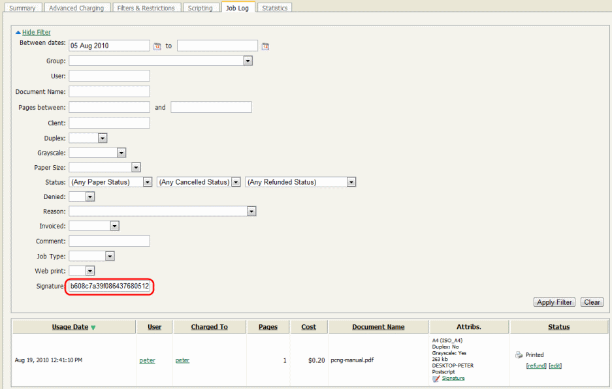Viewport: 612px width, 389px height.
Task: Open the start date calendar picker
Action: click(157, 46)
